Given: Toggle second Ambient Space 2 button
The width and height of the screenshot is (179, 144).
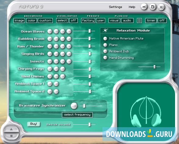Looking at the screenshot, I should (56, 91).
